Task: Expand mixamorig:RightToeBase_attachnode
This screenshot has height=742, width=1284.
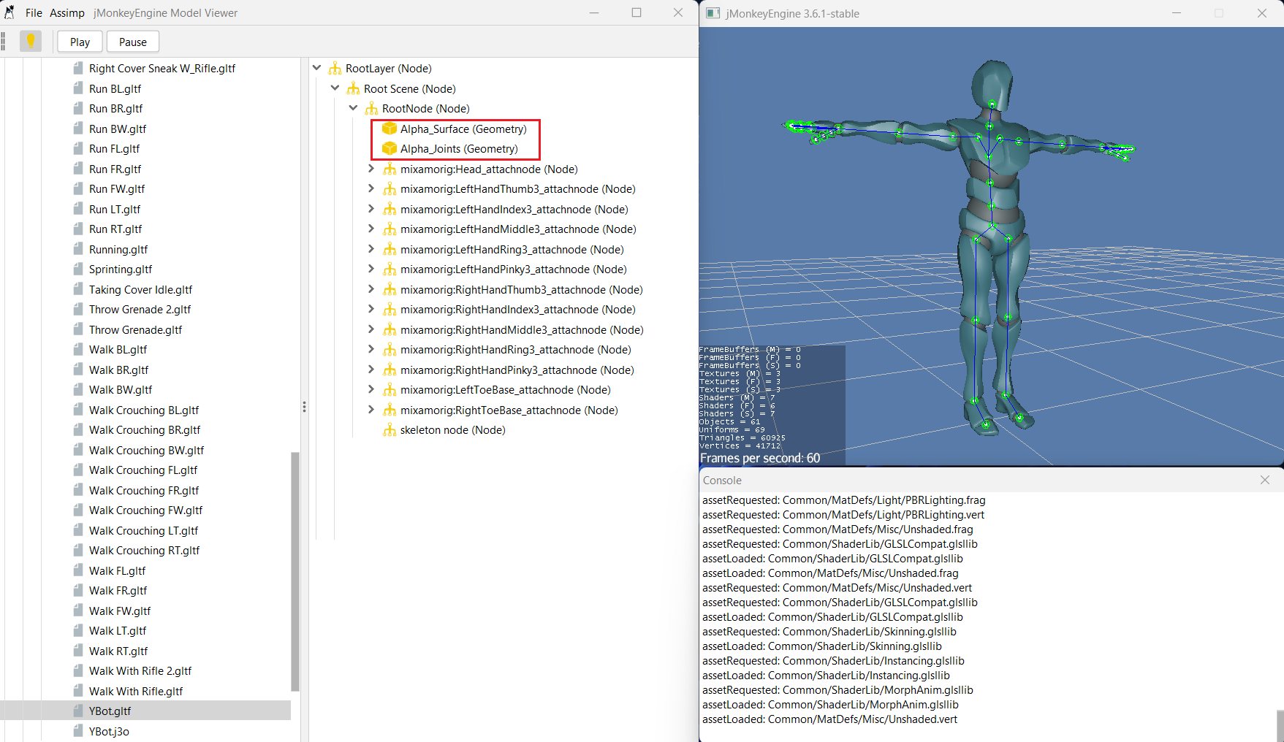Action: pos(371,410)
